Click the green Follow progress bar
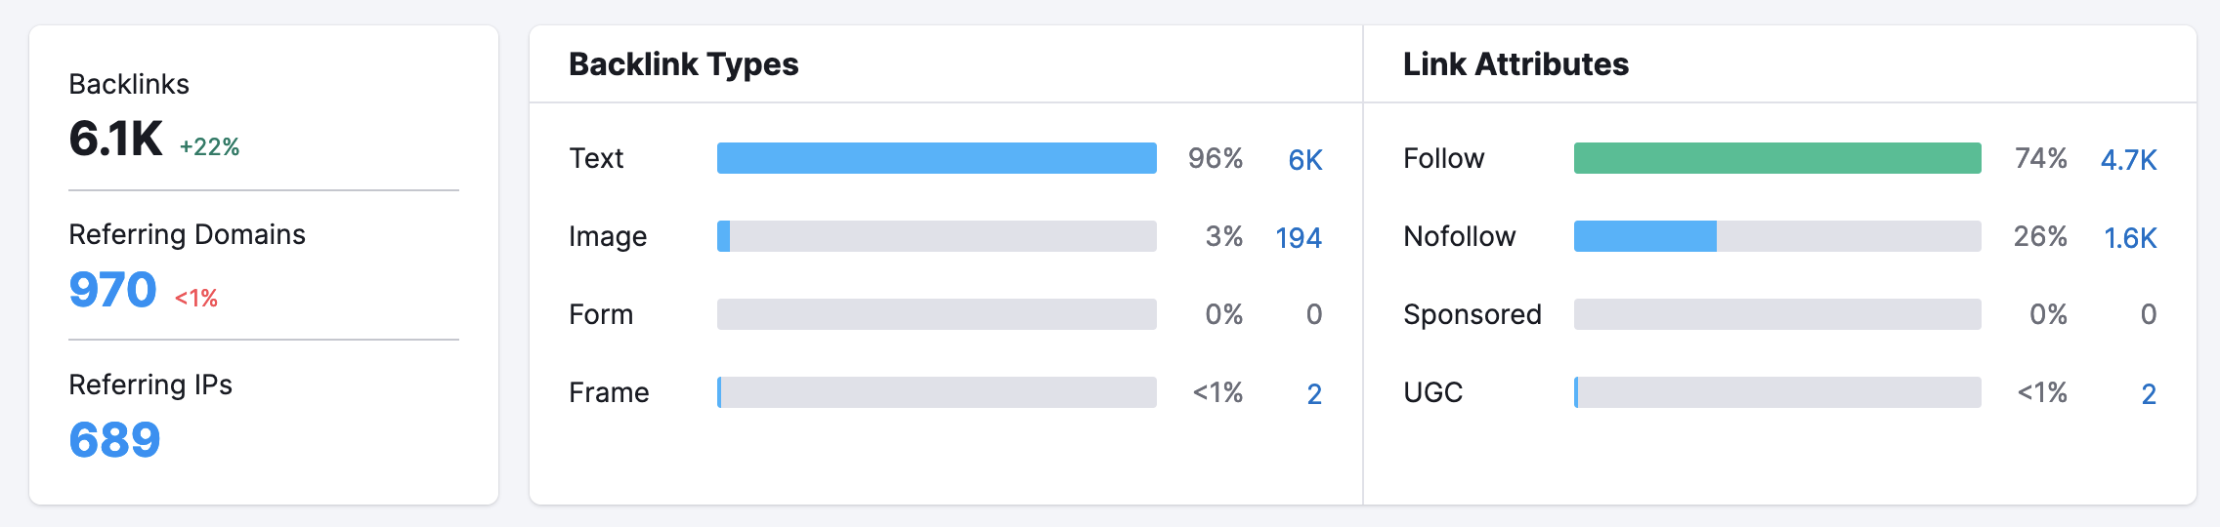Viewport: 2220px width, 527px height. (x=1776, y=158)
